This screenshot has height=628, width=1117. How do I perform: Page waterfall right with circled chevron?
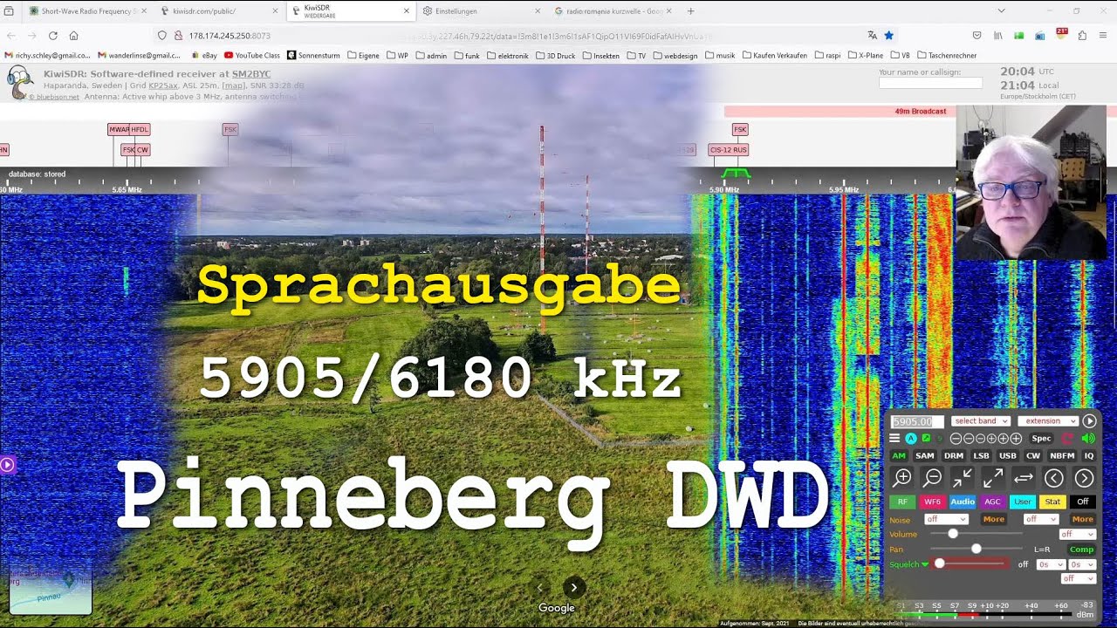pos(1084,478)
